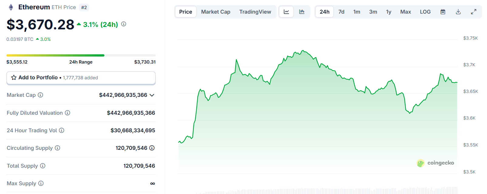This screenshot has height=194, width=487.
Task: Toggle the LOG scale option
Action: click(425, 12)
